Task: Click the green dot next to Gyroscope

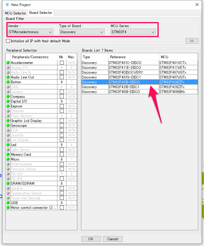Action: (8, 126)
